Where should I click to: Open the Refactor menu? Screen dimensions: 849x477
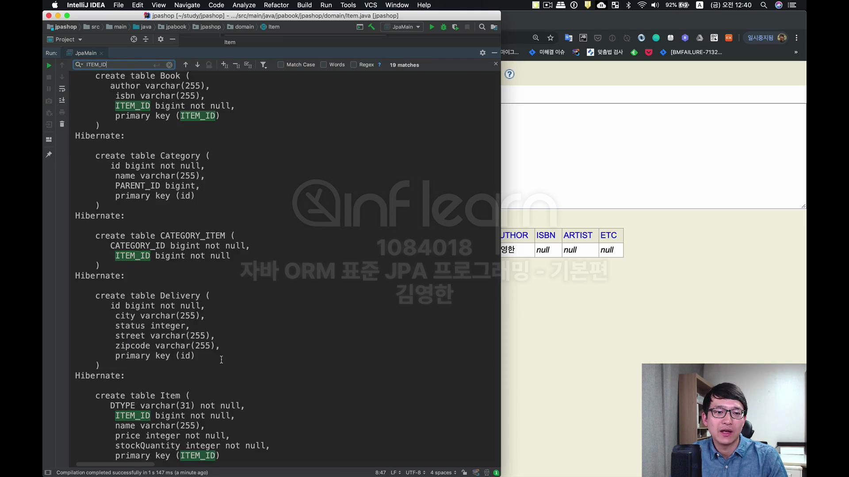pyautogui.click(x=276, y=5)
